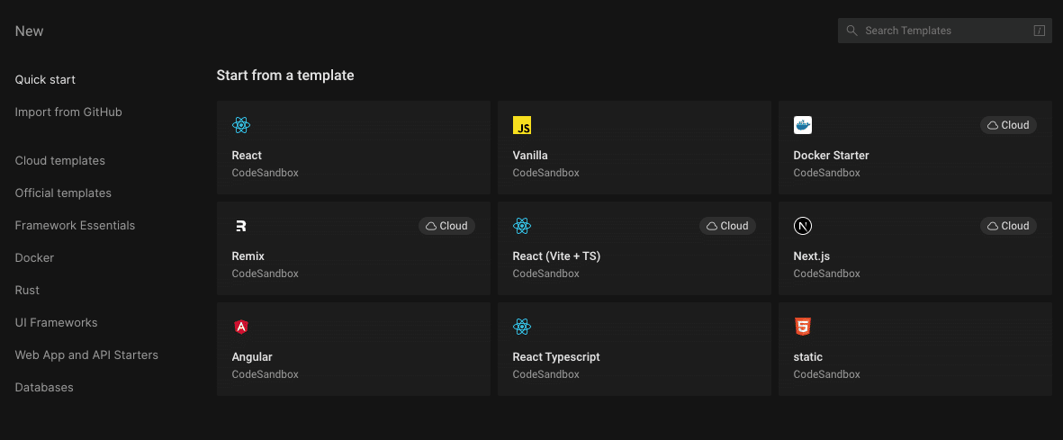Click the atom icon on React Typescript card
1063x440 pixels.
pyautogui.click(x=521, y=327)
